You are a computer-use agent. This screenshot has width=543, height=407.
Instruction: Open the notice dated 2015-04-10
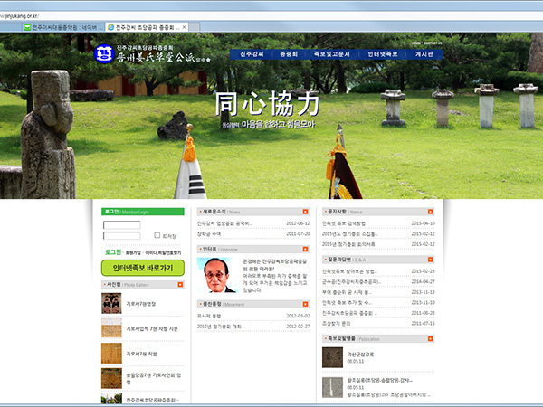[x=343, y=223]
